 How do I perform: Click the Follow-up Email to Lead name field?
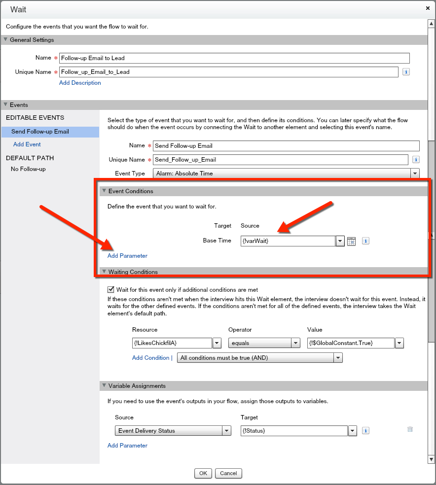pos(234,58)
